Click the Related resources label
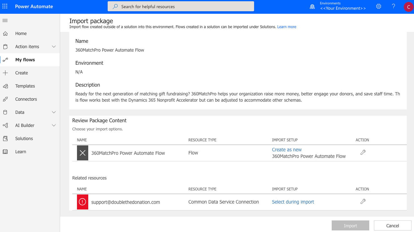Viewport: 414px width, 232px height. [x=89, y=178]
